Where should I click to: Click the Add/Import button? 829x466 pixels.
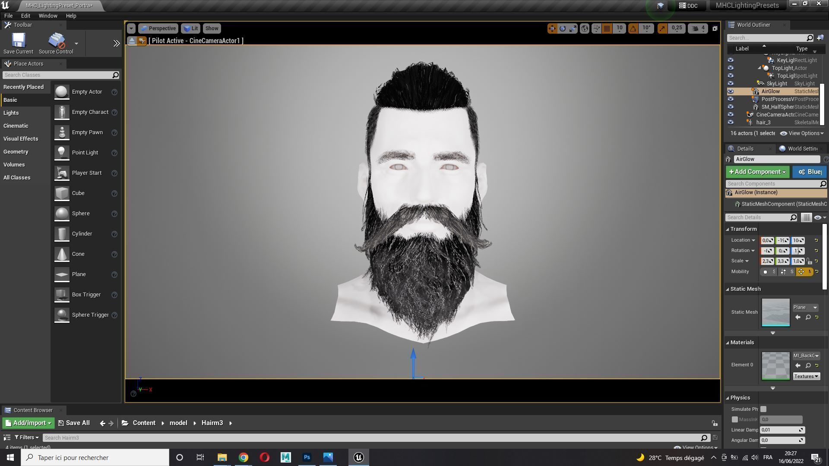click(x=28, y=423)
